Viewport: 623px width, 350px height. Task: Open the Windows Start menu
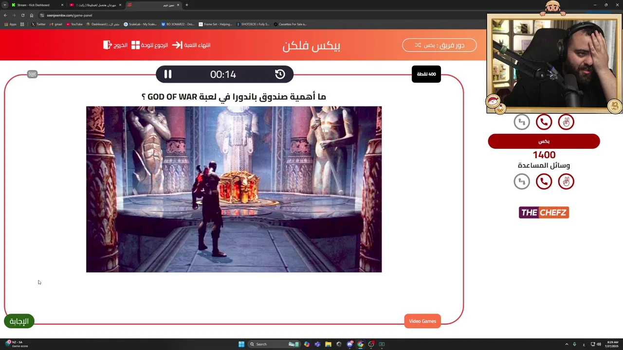(241, 344)
